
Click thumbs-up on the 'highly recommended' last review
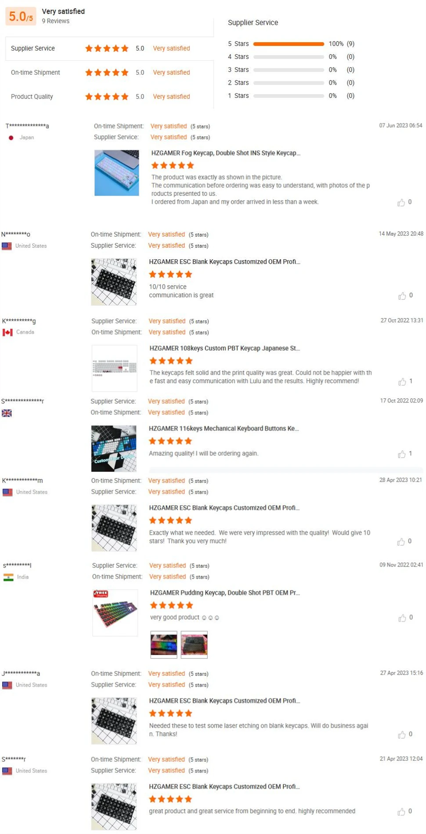[x=401, y=812]
